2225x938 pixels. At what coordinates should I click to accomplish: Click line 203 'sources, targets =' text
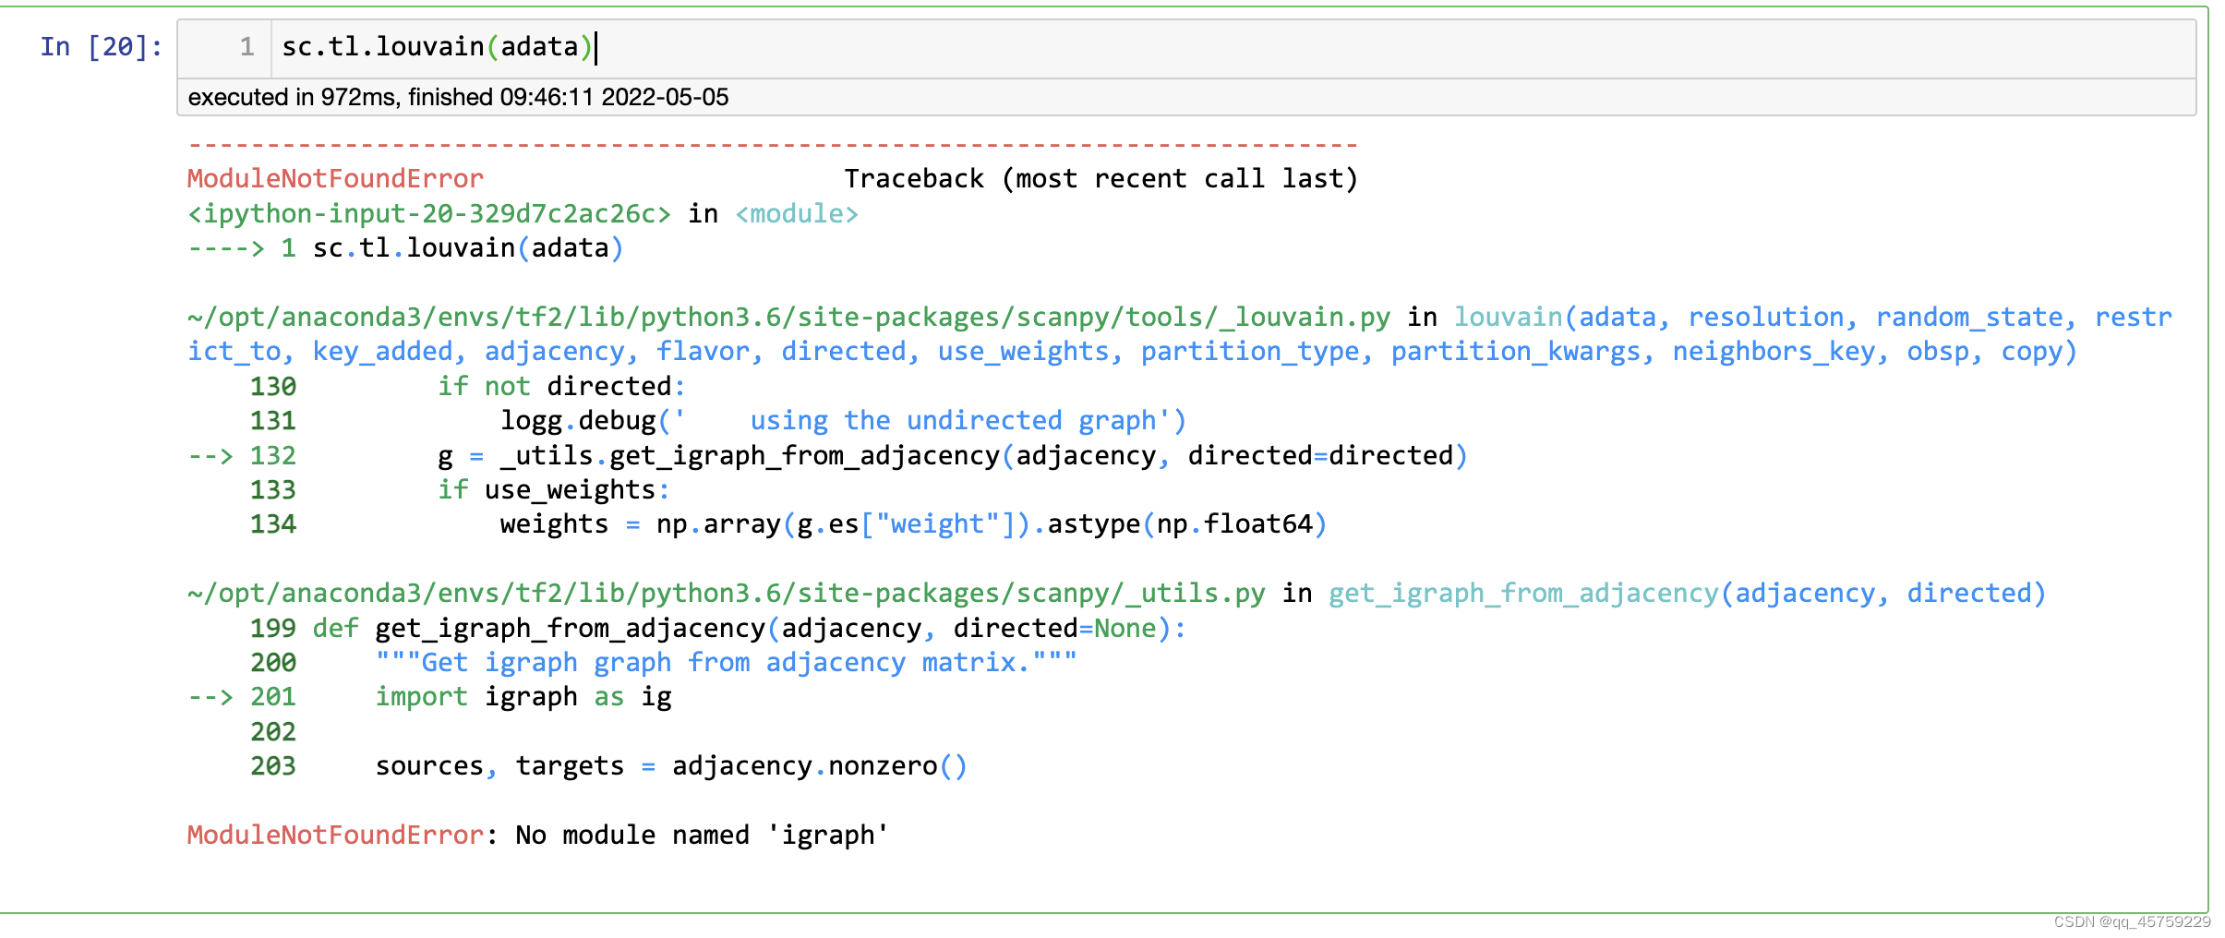pyautogui.click(x=608, y=766)
